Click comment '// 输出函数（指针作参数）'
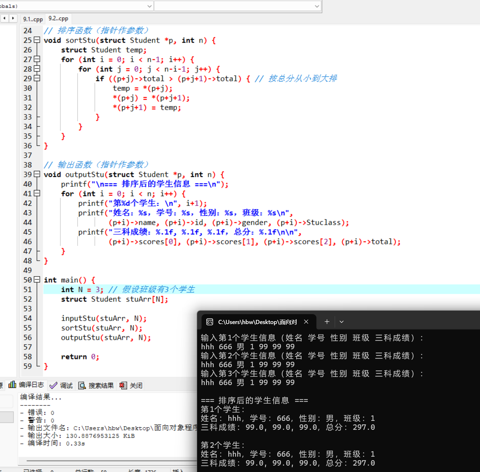The image size is (480, 472). click(96, 165)
